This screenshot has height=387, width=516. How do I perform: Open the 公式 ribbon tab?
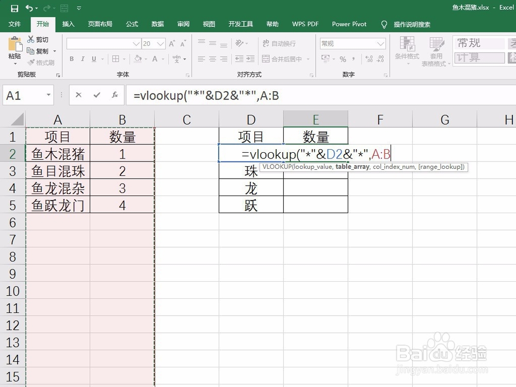coord(132,24)
